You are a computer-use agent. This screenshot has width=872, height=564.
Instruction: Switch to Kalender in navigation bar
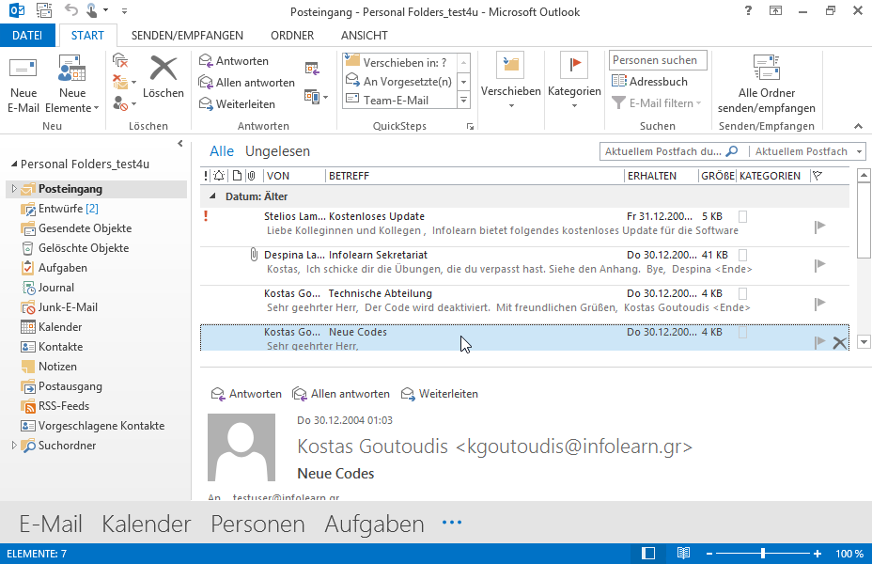147,524
